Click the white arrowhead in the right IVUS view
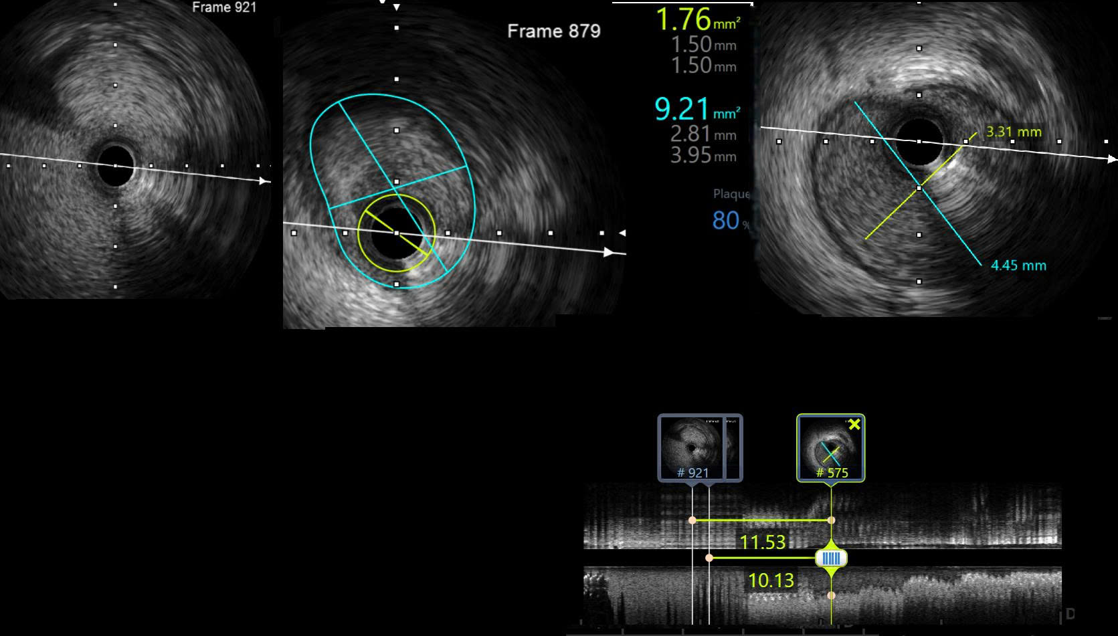Viewport: 1118px width, 636px height. 1112,159
